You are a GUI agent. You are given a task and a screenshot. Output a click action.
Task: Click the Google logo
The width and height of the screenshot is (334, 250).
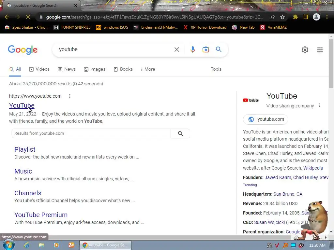(23, 50)
